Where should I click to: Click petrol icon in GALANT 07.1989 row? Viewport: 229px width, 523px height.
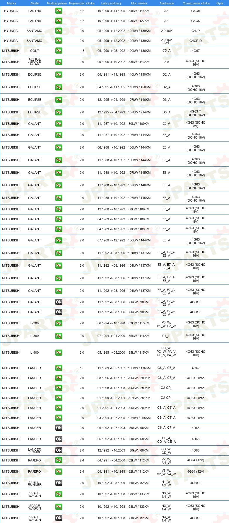coord(59,240)
